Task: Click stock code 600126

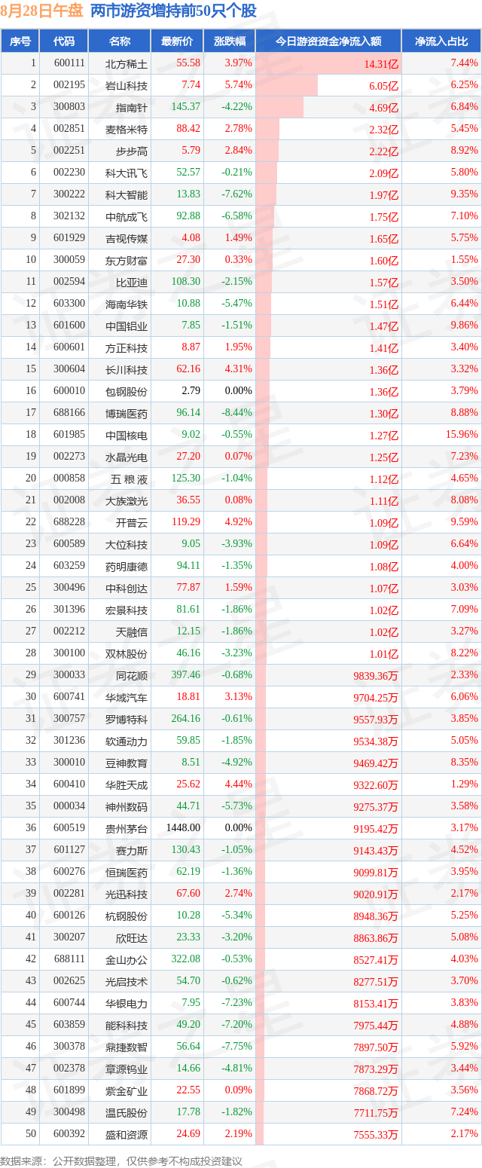Action: (x=69, y=916)
